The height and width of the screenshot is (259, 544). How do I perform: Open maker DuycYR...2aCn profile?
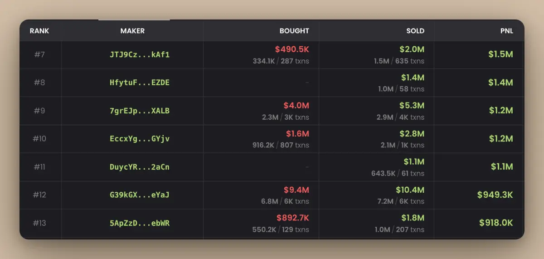[x=140, y=167]
